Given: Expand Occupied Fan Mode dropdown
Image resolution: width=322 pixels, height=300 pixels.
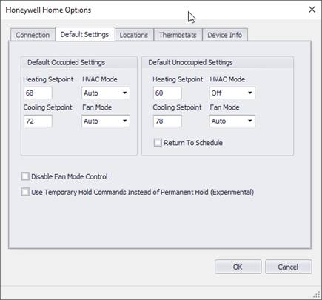Looking at the screenshot, I should (106, 121).
